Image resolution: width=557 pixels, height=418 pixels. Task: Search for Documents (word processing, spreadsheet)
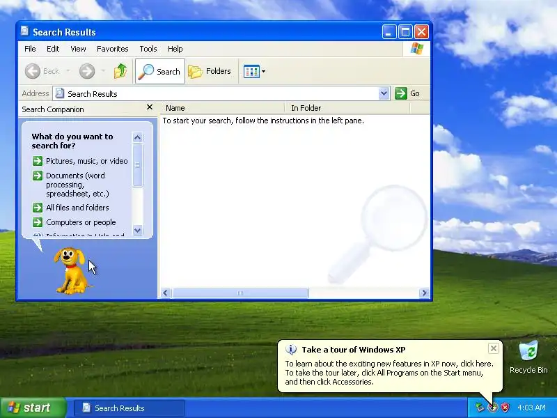[x=77, y=185]
